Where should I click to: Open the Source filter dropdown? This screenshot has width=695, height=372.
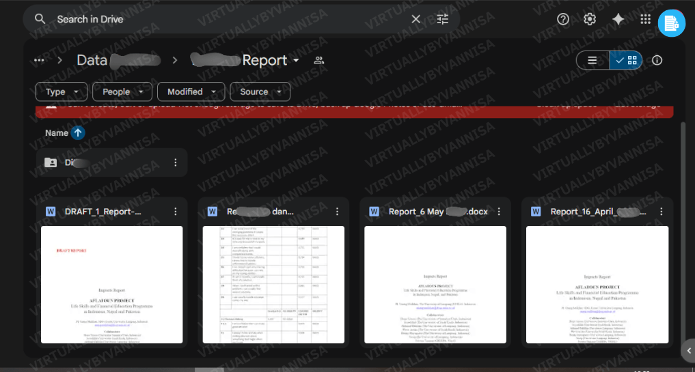coord(260,91)
